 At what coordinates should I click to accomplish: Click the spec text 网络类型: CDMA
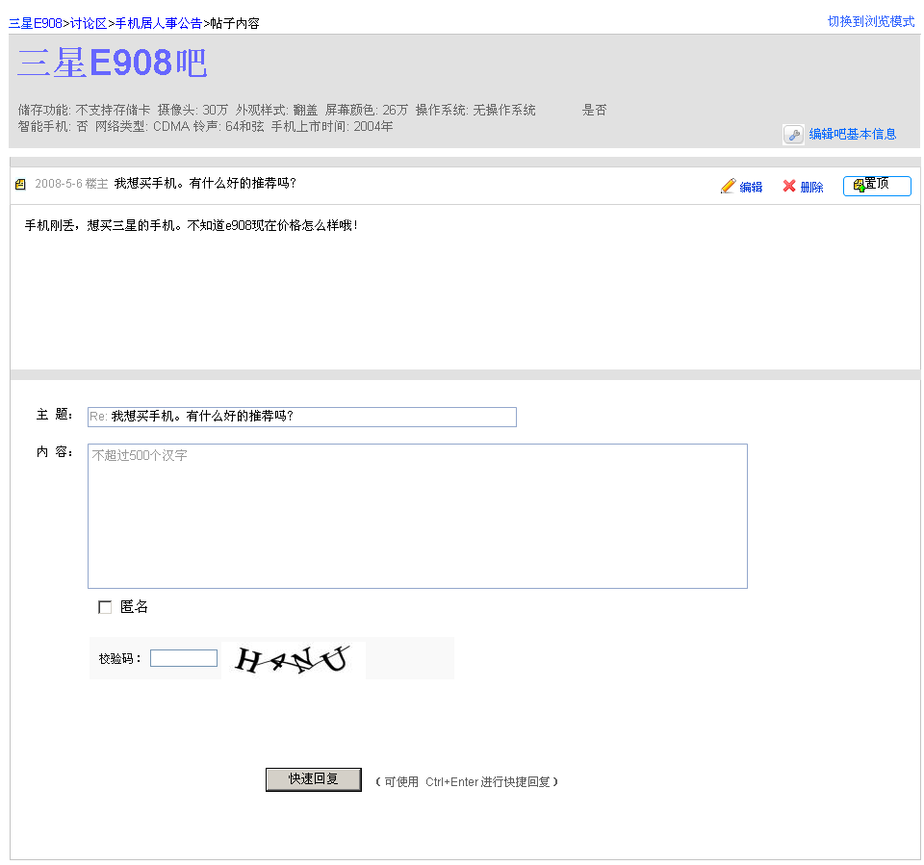click(x=142, y=127)
